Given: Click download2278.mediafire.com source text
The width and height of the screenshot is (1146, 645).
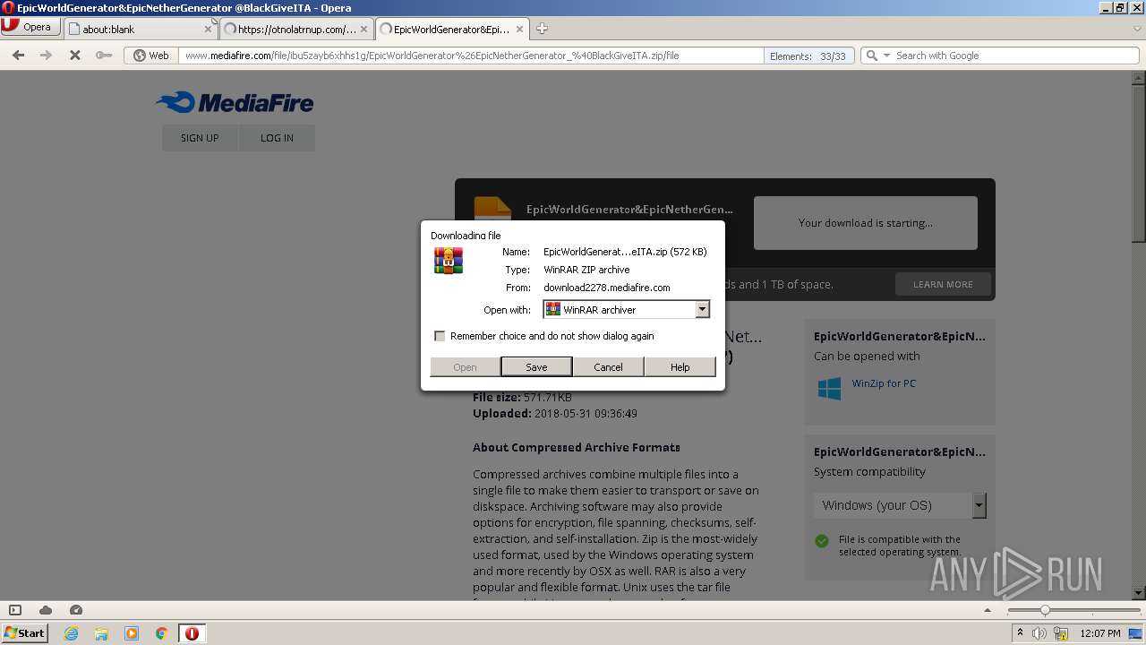Looking at the screenshot, I should (x=606, y=288).
